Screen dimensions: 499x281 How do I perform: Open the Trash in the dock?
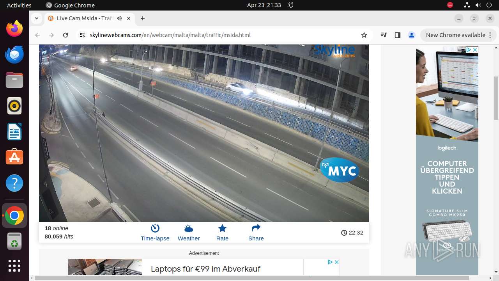pos(14,241)
